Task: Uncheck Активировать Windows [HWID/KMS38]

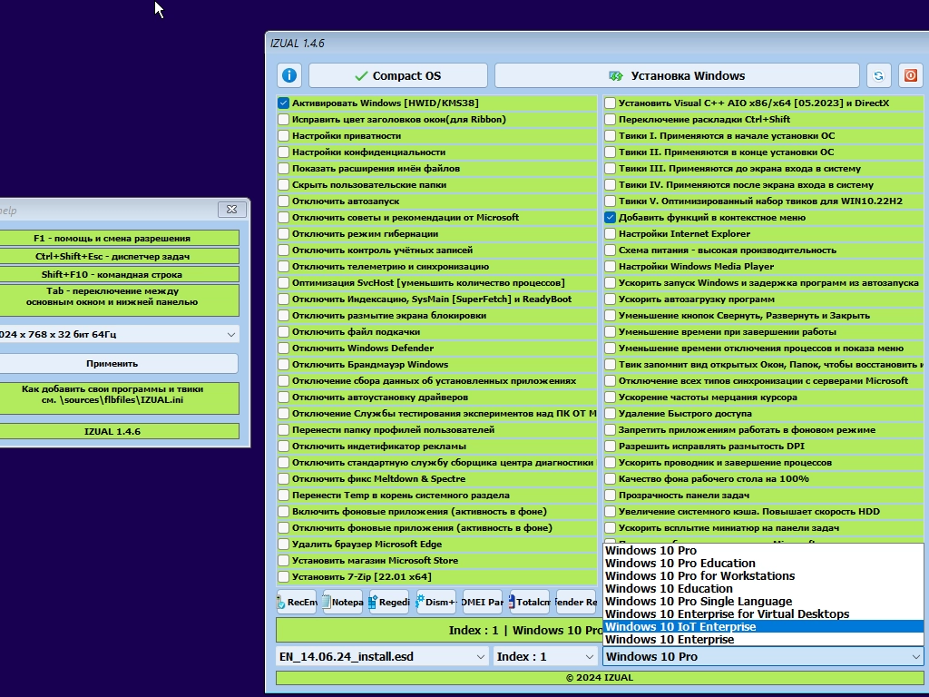Action: [283, 103]
